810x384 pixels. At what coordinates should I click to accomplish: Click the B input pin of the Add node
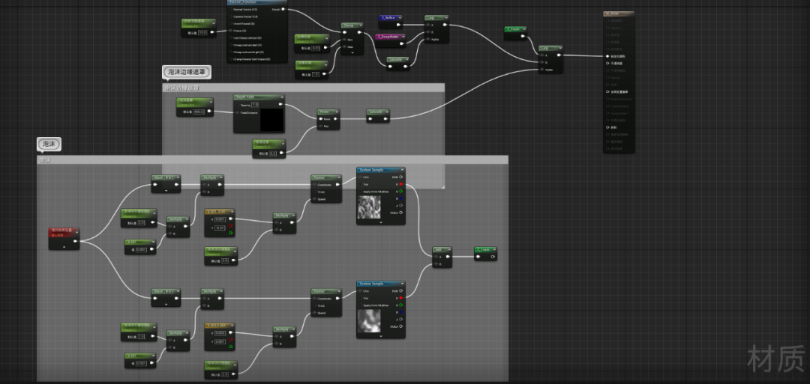pyautogui.click(x=436, y=264)
